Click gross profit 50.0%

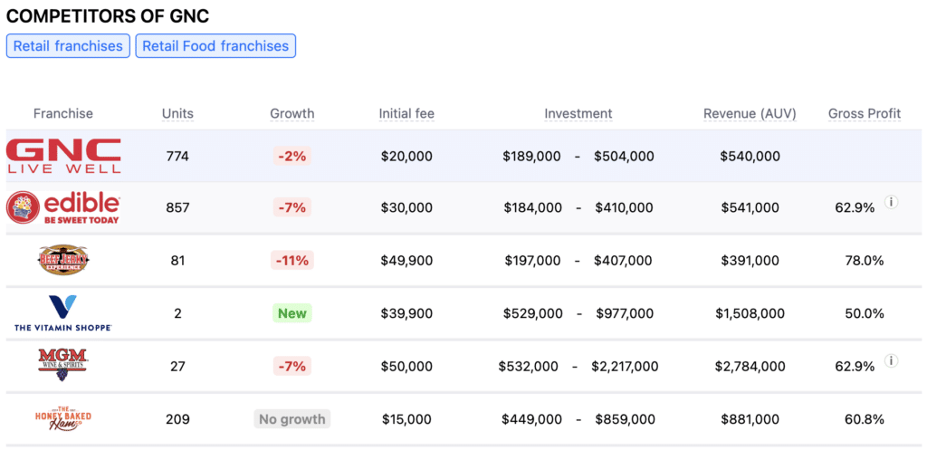(x=865, y=313)
